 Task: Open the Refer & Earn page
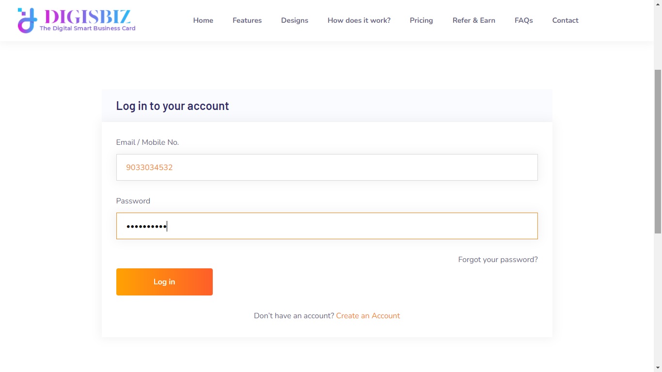(474, 20)
